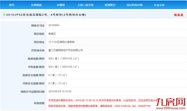The height and width of the screenshot is (111, 187).
Task: Select the 预售许可证取得日期 label
Action: [x=32, y=92]
